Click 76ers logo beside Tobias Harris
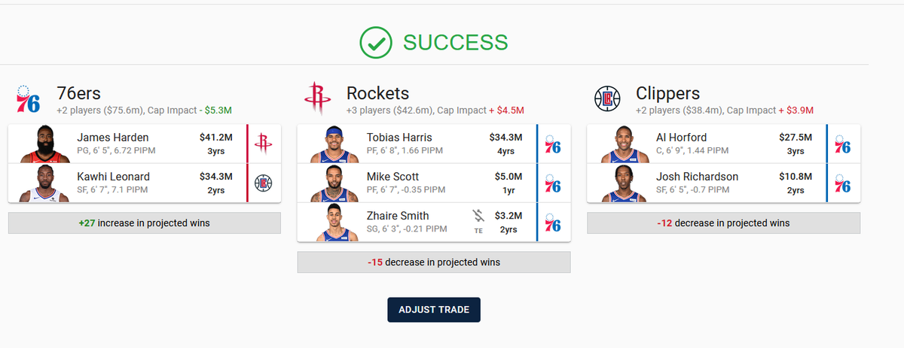 553,144
